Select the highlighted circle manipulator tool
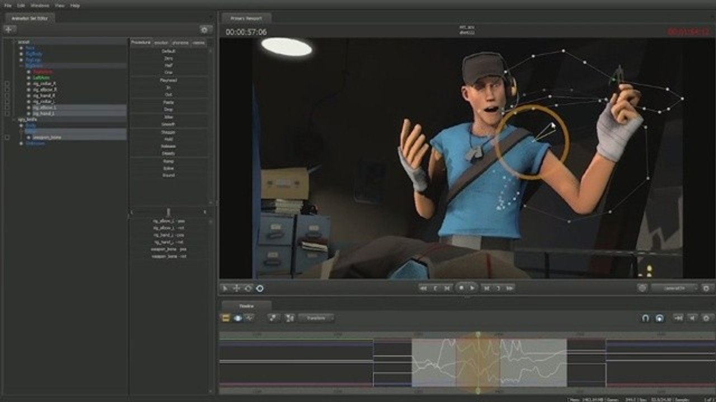 [260, 288]
